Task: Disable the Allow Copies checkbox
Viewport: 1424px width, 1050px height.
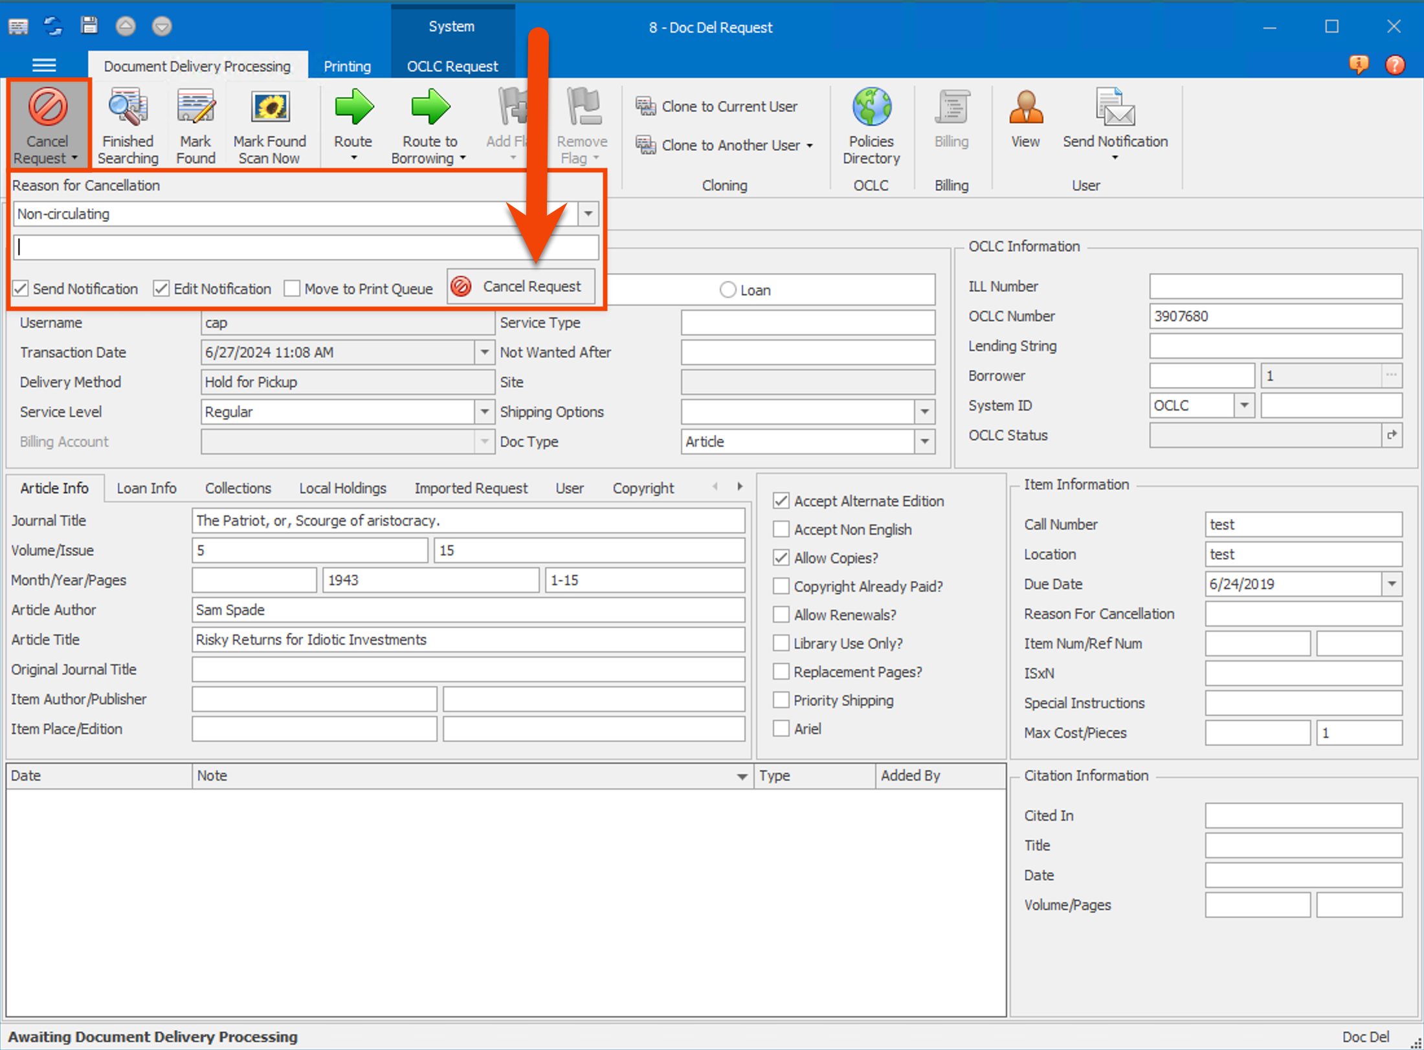Action: (x=781, y=557)
